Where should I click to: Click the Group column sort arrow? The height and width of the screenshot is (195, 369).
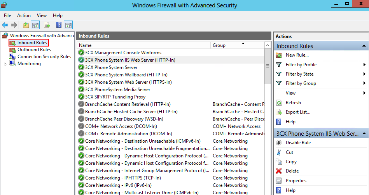pos(243,44)
